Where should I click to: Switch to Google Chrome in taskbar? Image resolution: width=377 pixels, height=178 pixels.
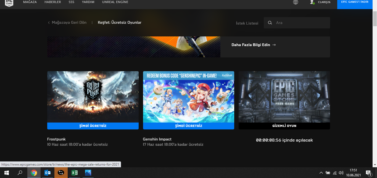pos(34,173)
